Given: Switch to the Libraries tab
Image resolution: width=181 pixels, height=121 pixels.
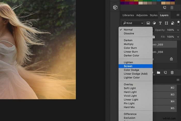Looking at the screenshot, I should (128, 15).
